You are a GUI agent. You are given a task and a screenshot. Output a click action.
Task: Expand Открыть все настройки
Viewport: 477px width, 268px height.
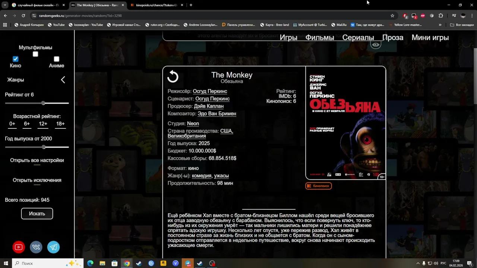coord(37,160)
